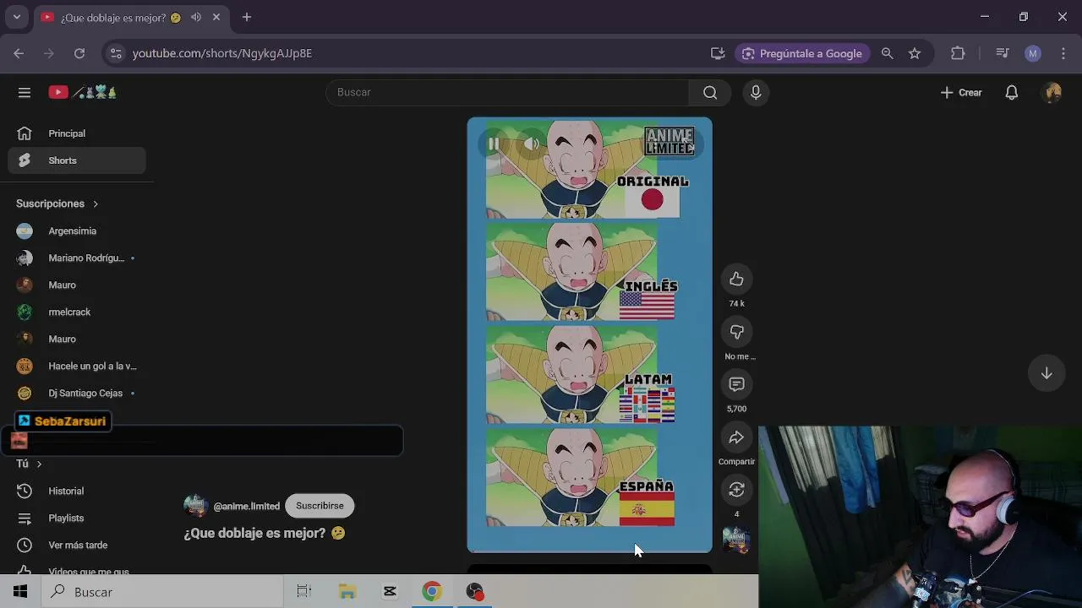The image size is (1082, 608).
Task: Click the address bar URL
Action: tap(222, 53)
